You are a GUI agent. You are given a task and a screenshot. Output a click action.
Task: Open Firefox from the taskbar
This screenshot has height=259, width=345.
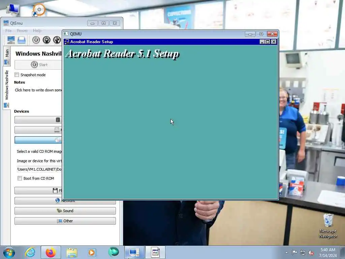[x=51, y=252]
